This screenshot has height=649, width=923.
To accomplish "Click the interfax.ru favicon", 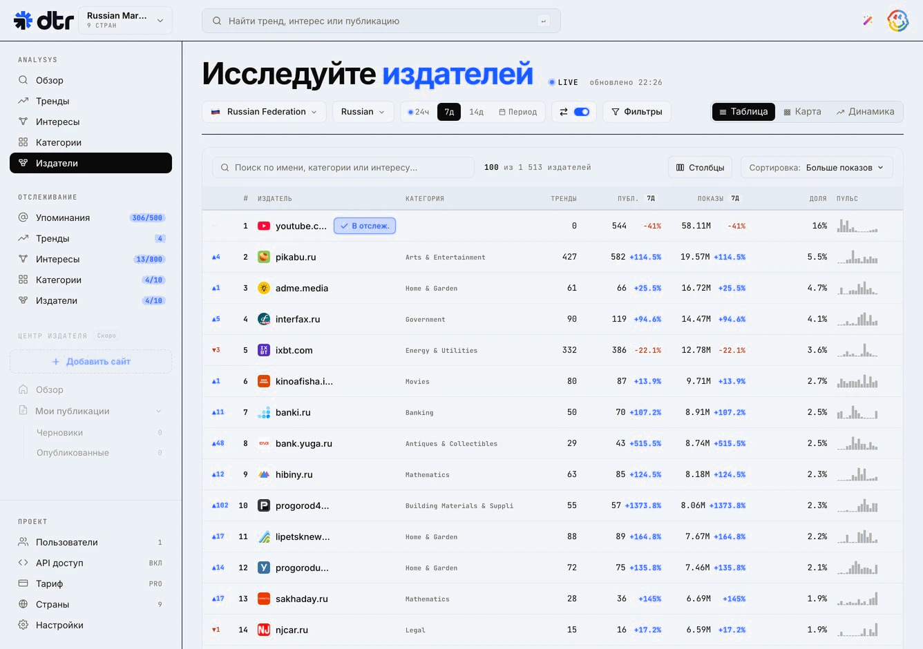I will pyautogui.click(x=264, y=319).
